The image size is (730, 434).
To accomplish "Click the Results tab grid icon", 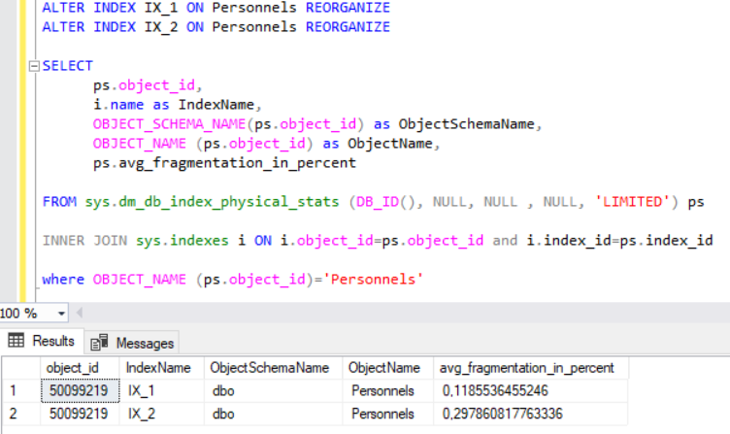I will (x=17, y=342).
